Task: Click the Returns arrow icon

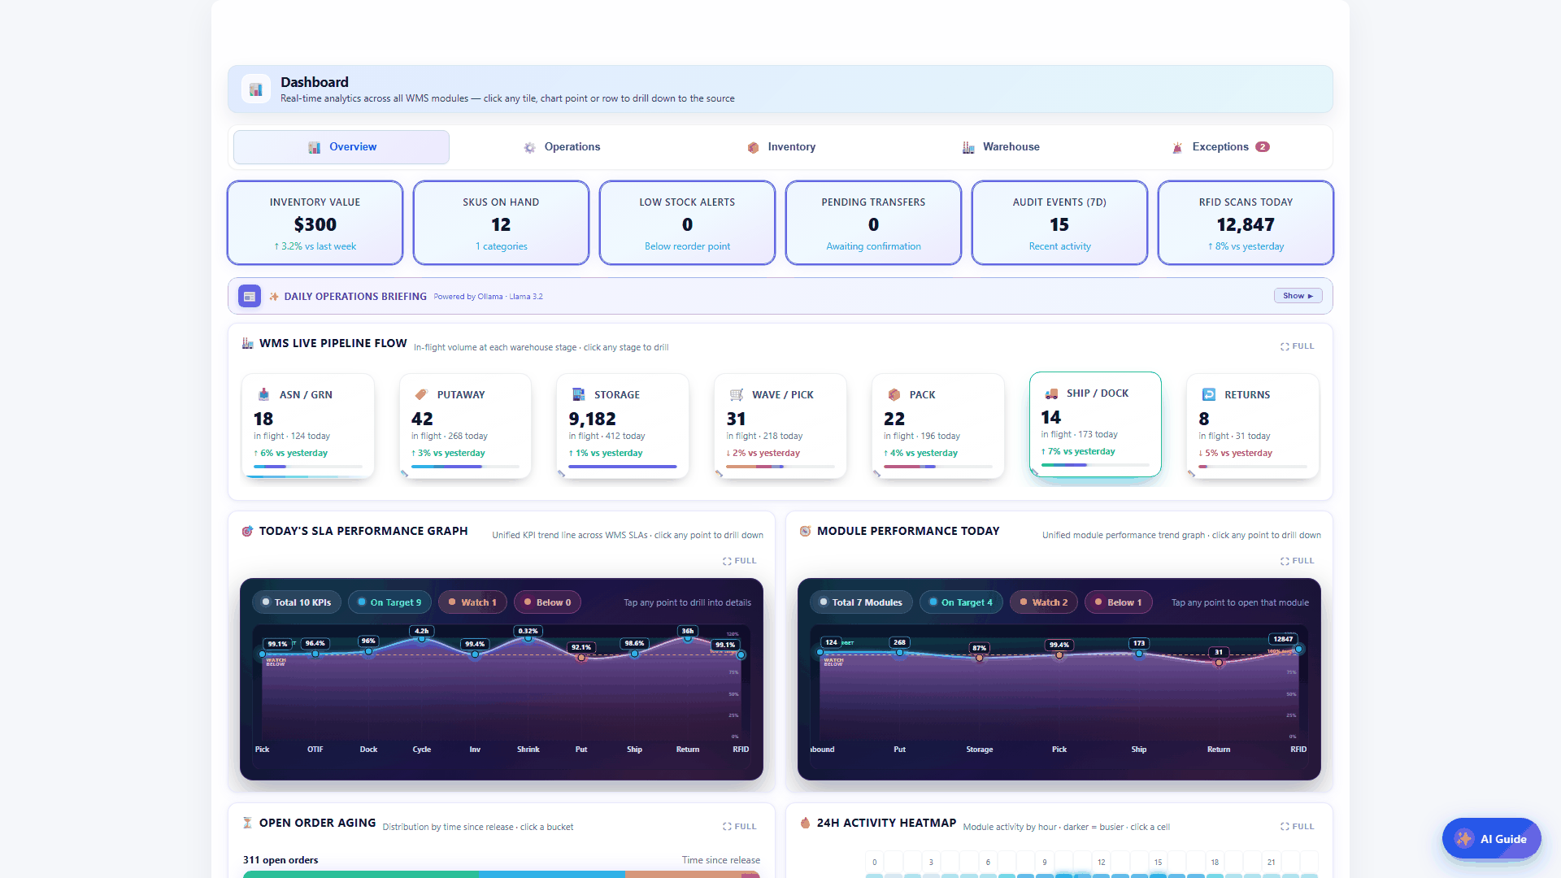Action: 1209,394
